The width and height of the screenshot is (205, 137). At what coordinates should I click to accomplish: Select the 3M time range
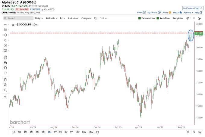click(x=37, y=132)
